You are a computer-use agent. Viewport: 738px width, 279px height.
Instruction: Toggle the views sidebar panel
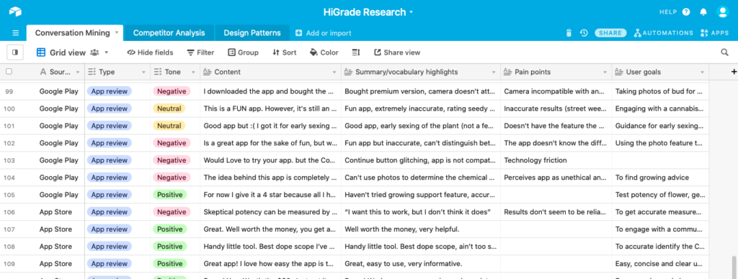(x=15, y=52)
